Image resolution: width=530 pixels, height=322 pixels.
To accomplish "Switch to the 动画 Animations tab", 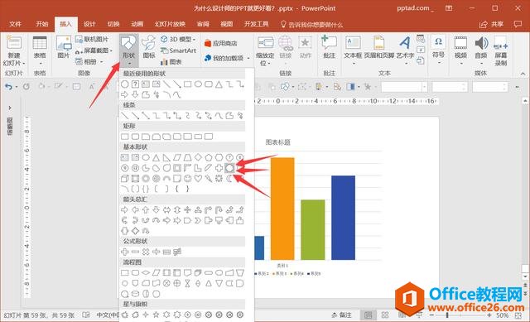I will click(x=137, y=24).
